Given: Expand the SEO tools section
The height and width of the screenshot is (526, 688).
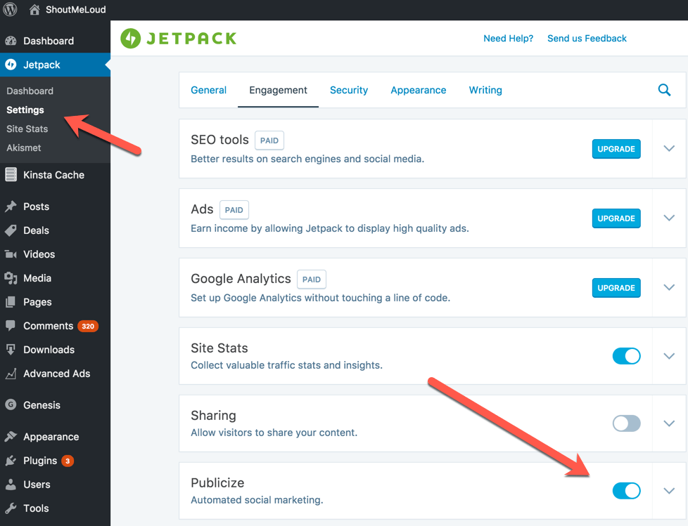Looking at the screenshot, I should pos(668,148).
